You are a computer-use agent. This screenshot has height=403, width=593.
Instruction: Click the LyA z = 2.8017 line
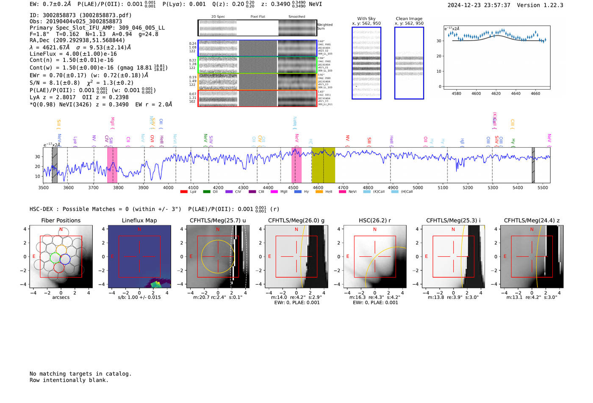coord(79,97)
